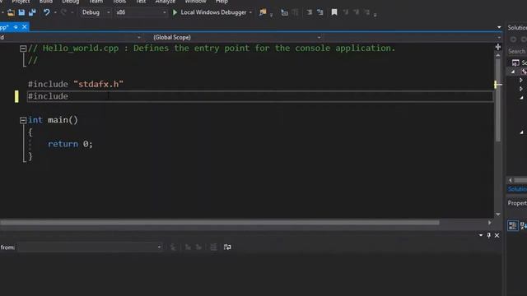Click the scroll-right arrow of the editor

[489, 223]
